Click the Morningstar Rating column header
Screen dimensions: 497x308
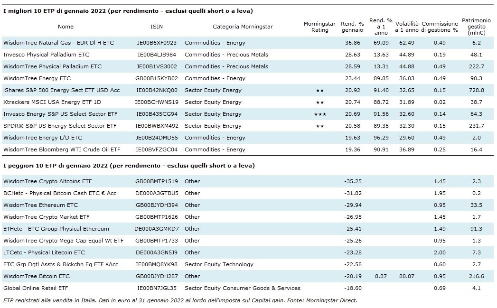[x=319, y=27]
